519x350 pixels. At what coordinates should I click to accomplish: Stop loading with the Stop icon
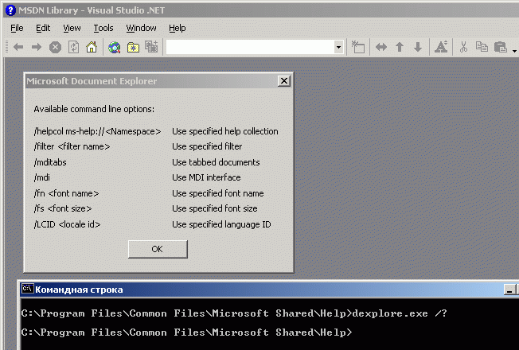pos(55,47)
